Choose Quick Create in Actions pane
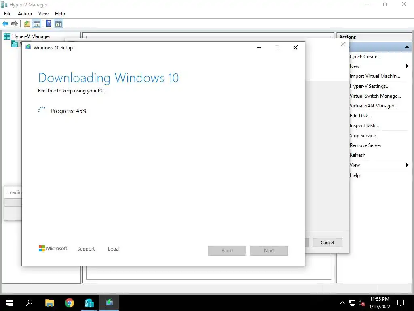The height and width of the screenshot is (311, 414). [x=365, y=57]
